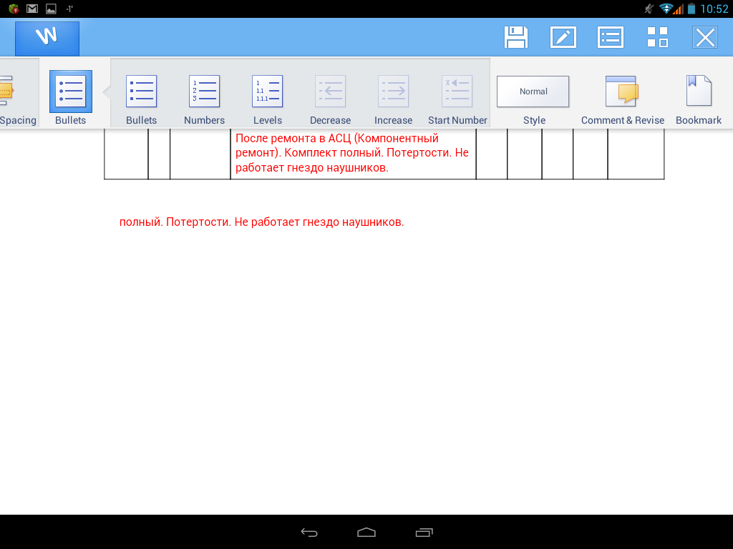This screenshot has width=733, height=549.
Task: Open the list view icon in the top bar
Action: coord(611,37)
